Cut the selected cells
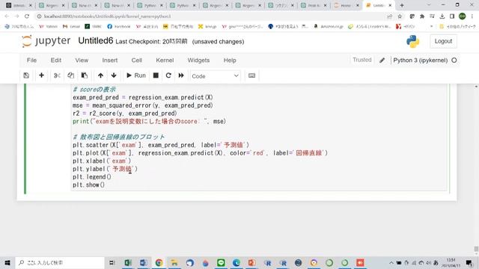 tap(57, 75)
